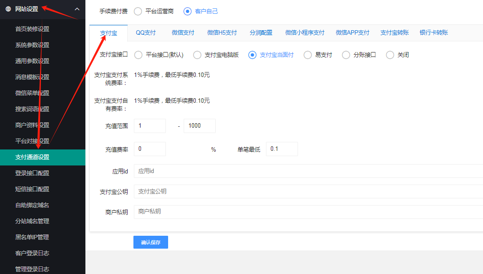
Task: Go to 通用参数设置
Action: [32, 61]
